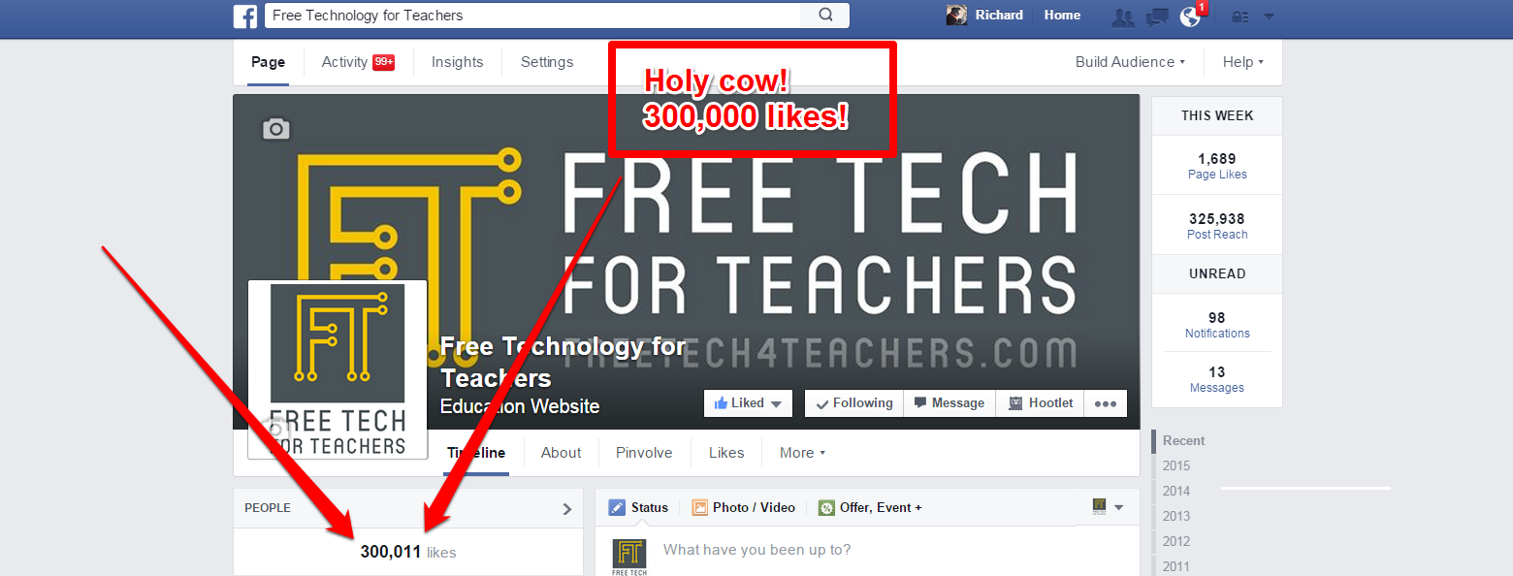The height and width of the screenshot is (576, 1513).
Task: Open the messages chat icon
Action: point(1157,16)
